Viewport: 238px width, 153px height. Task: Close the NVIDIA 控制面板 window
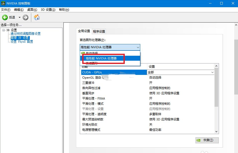point(233,3)
